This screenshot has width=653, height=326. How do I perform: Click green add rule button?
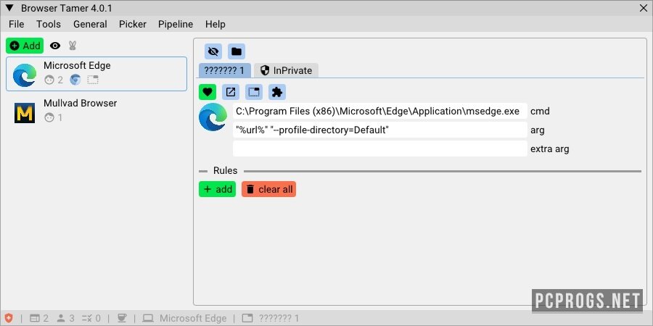218,189
